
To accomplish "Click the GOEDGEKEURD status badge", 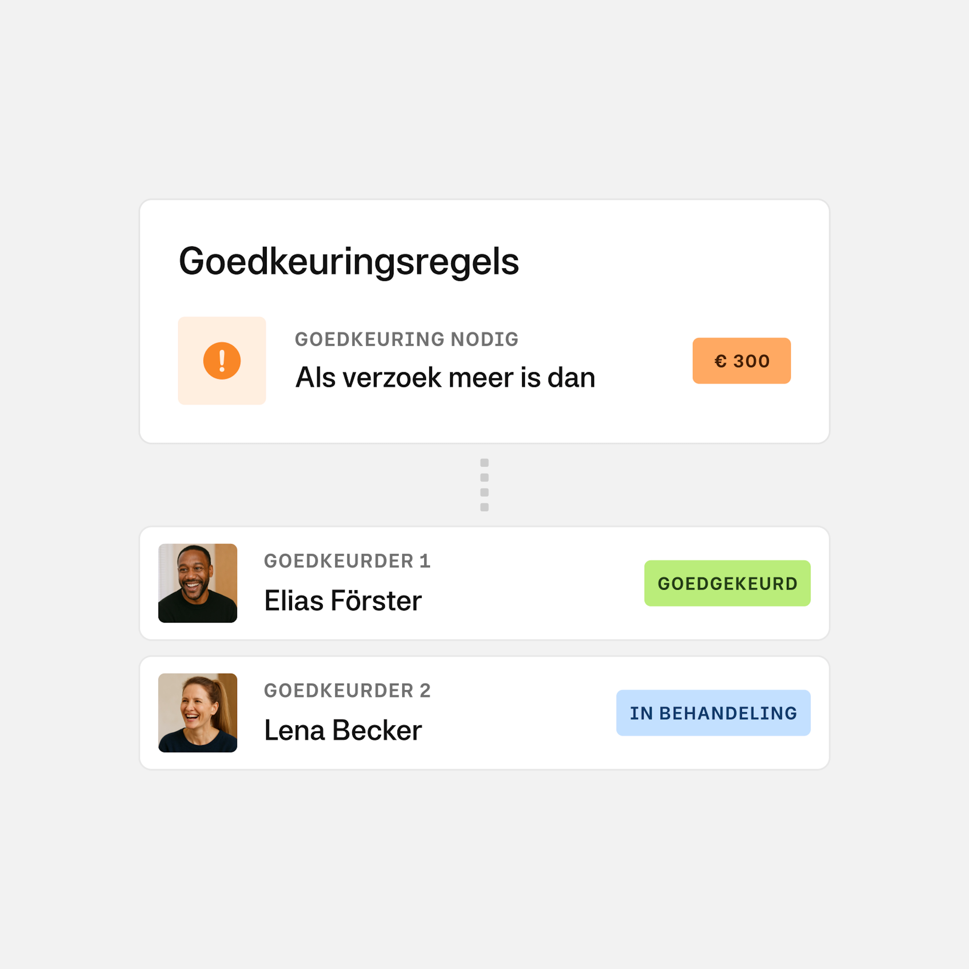I will point(727,583).
